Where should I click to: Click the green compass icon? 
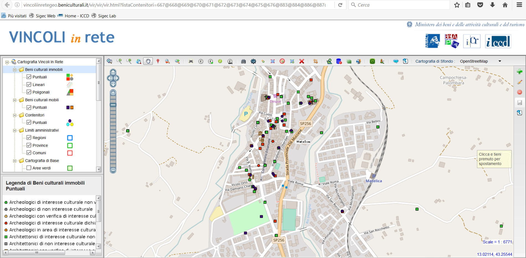point(372,61)
